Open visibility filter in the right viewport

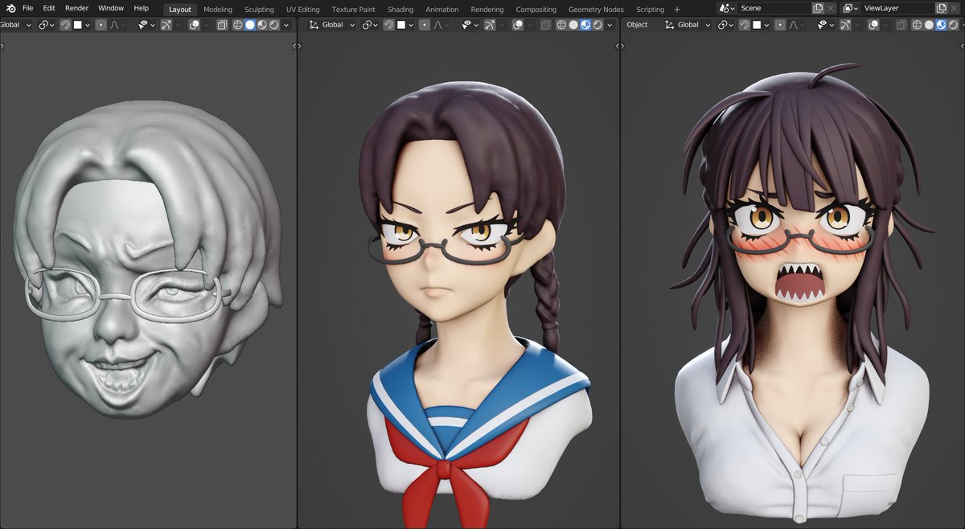[x=826, y=25]
